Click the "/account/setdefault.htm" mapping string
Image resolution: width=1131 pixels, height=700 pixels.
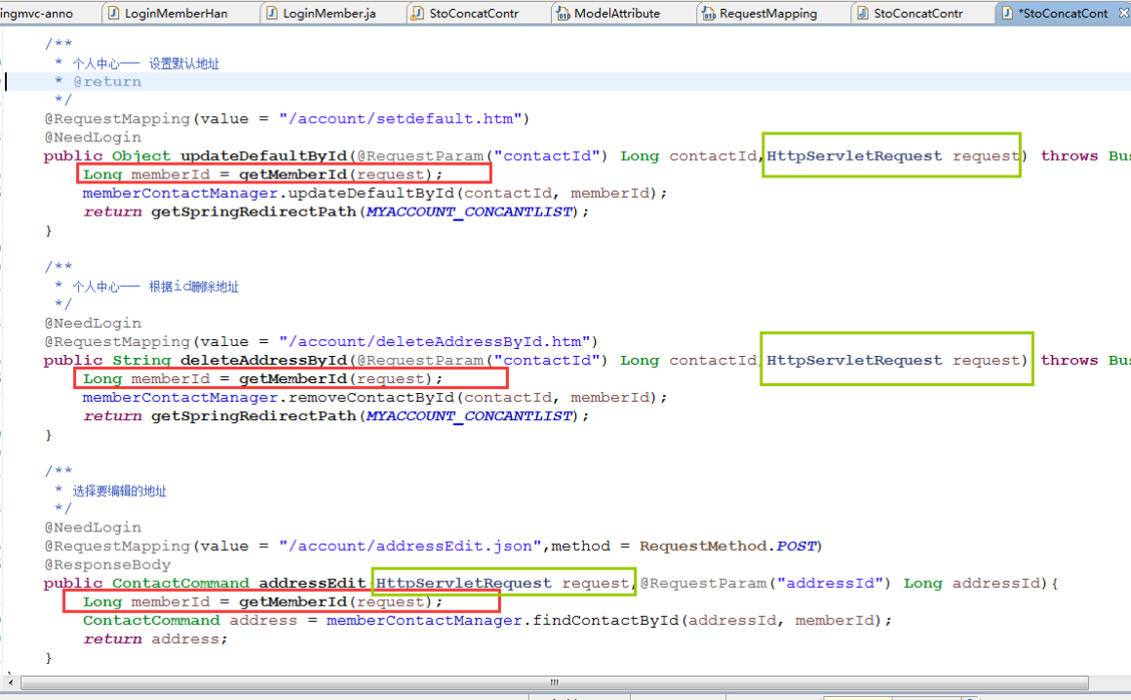pos(401,118)
